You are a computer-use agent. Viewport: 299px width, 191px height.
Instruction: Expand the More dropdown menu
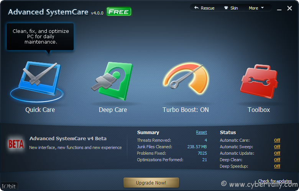coord(256,8)
